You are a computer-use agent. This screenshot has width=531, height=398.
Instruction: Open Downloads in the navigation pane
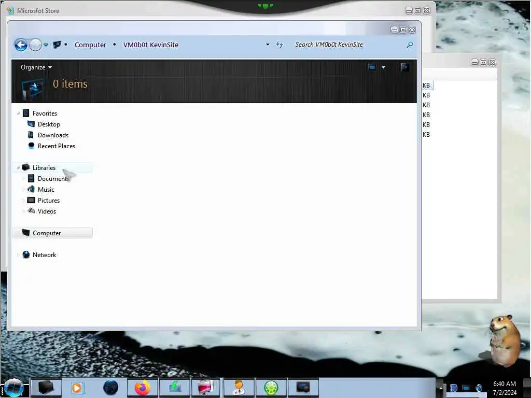tap(53, 135)
